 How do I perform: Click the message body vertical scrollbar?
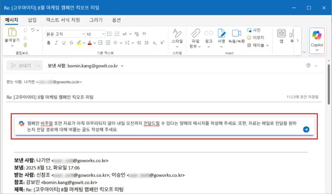[x=329, y=84]
